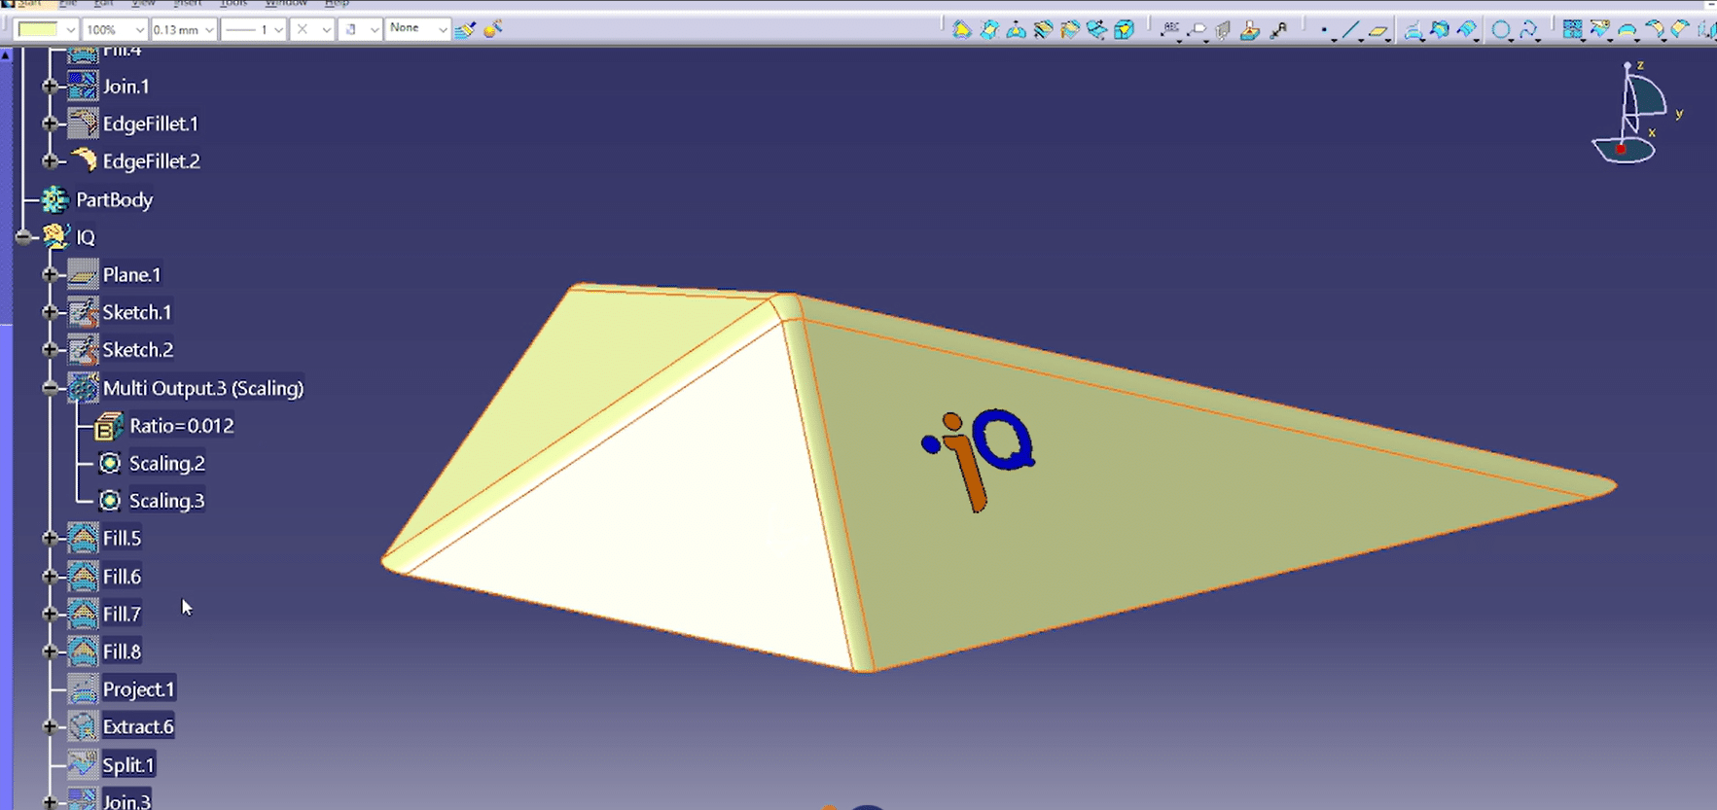Select the Plane creation tool
The height and width of the screenshot is (810, 1717).
1378,31
